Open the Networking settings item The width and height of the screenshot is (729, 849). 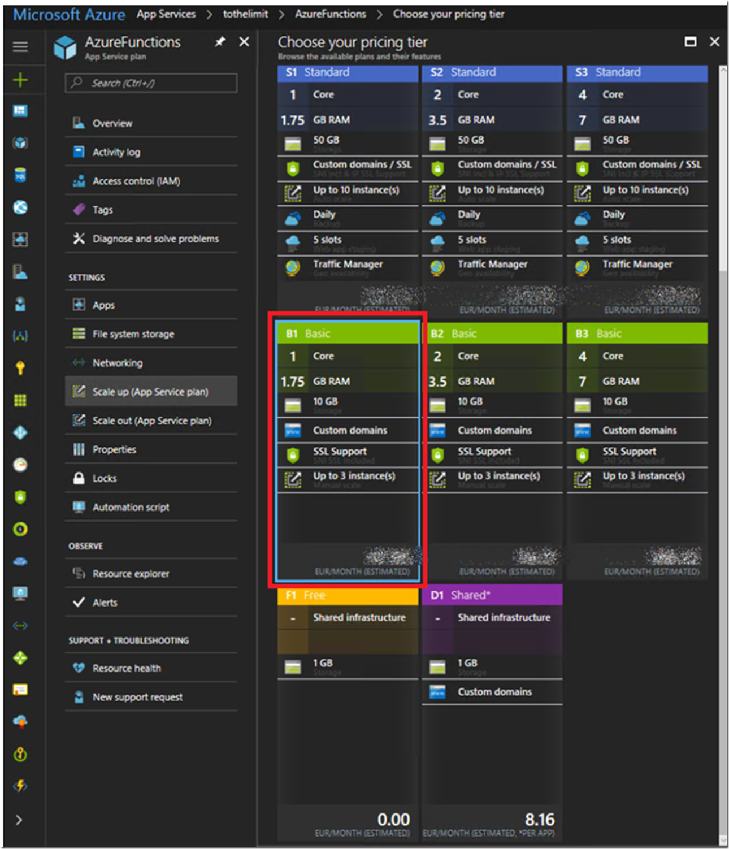click(x=151, y=363)
